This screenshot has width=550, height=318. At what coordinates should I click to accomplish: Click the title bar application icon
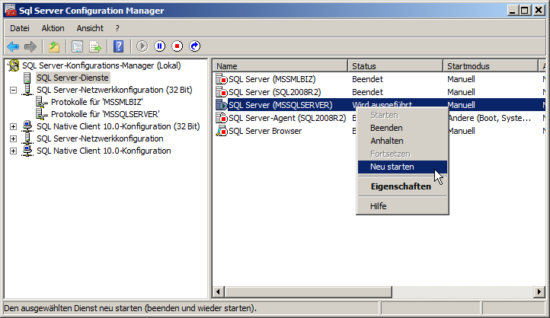coord(11,11)
